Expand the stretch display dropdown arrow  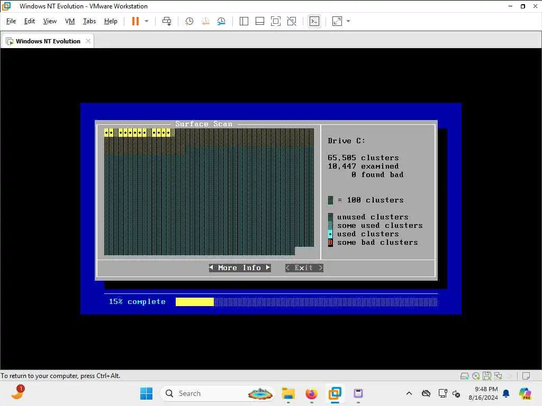pos(348,21)
